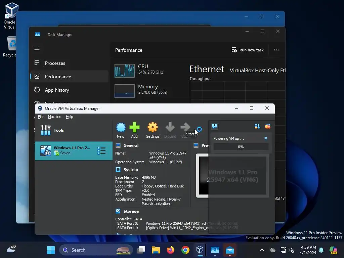
Task: Launch Firefox from the taskbar
Action: point(170,250)
